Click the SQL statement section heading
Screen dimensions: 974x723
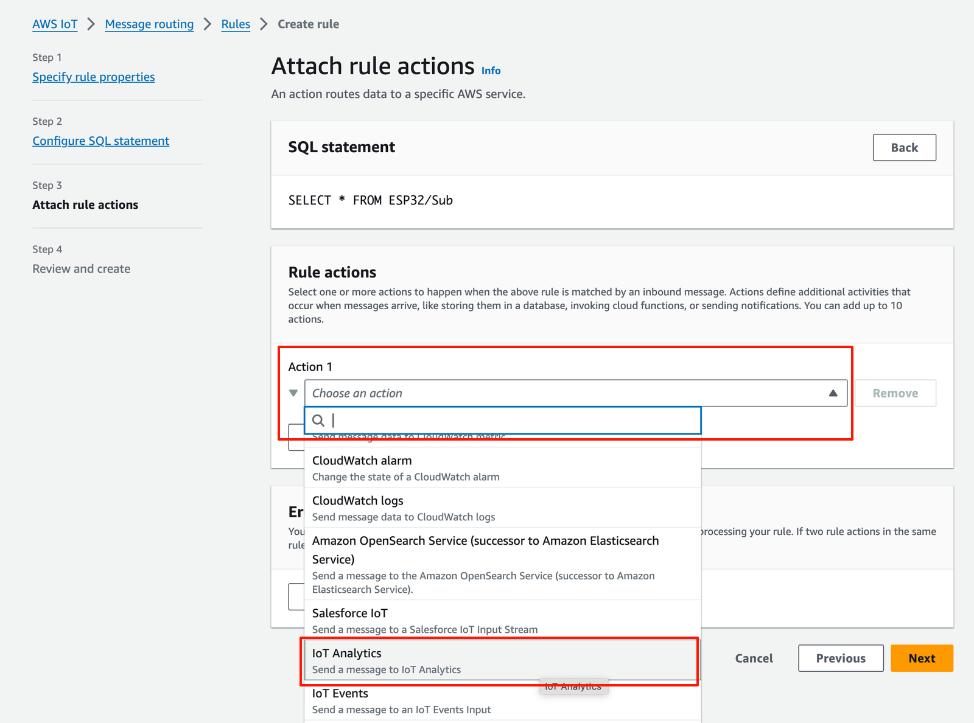click(x=342, y=147)
